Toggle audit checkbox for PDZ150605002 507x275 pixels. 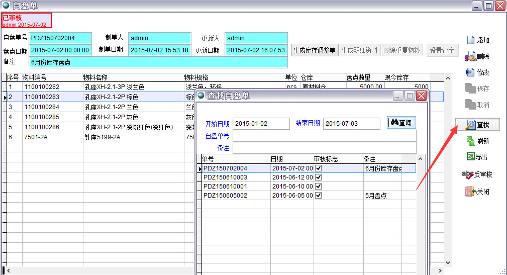click(x=318, y=196)
